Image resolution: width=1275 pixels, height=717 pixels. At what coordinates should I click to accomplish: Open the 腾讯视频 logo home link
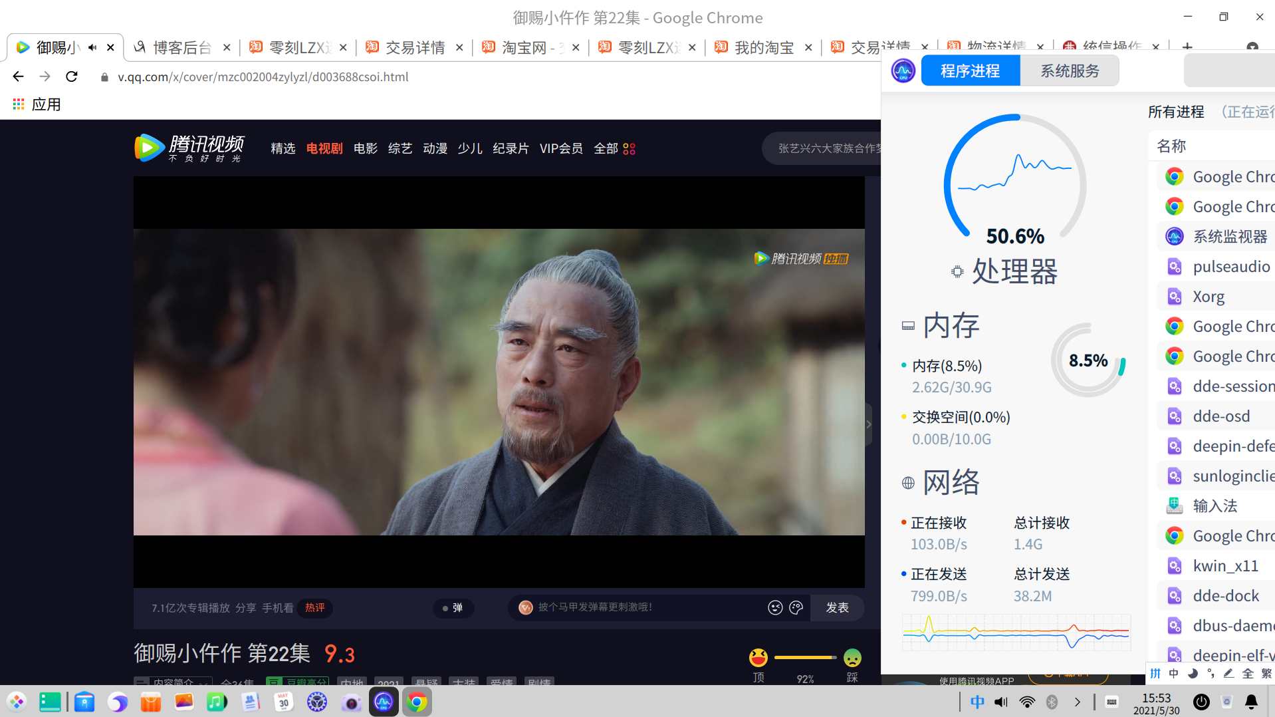(x=189, y=148)
